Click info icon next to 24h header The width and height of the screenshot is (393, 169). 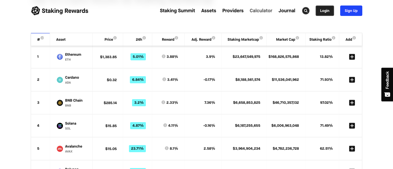144,38
